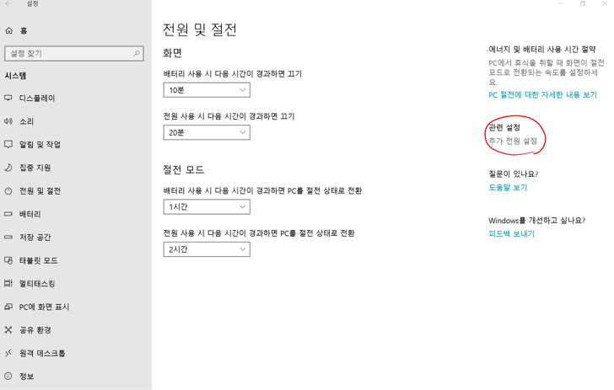
Task: Click the 디스플레이 monitor icon
Action: coord(8,98)
